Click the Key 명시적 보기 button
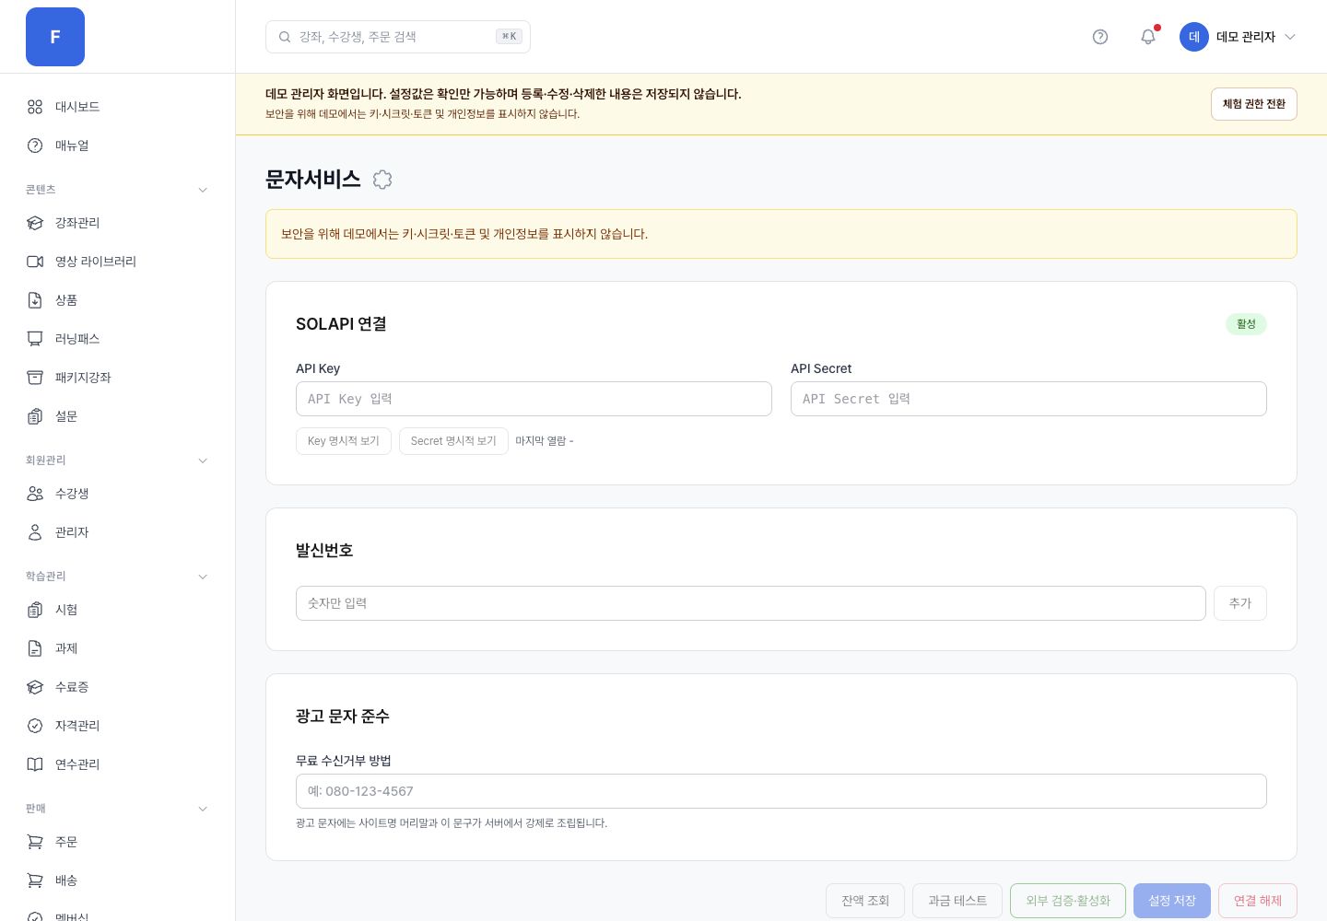Image resolution: width=1327 pixels, height=921 pixels. tap(344, 441)
